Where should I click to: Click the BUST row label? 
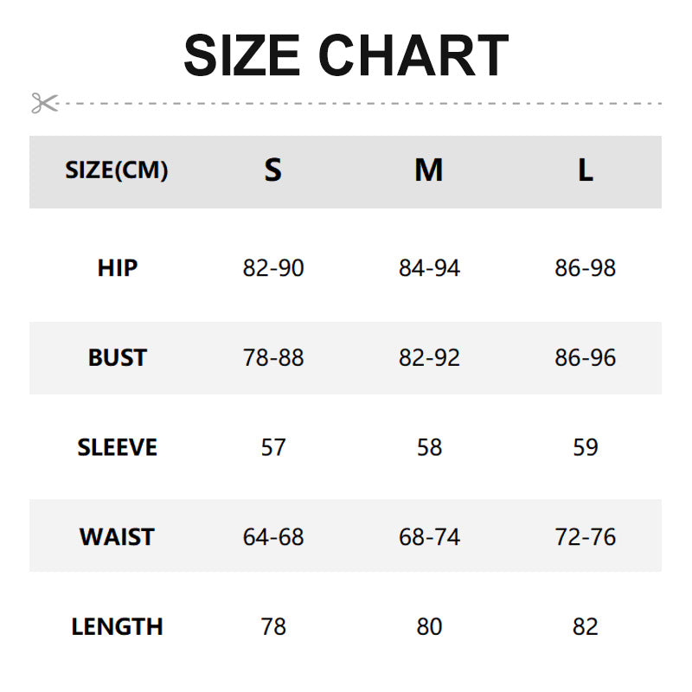118,358
